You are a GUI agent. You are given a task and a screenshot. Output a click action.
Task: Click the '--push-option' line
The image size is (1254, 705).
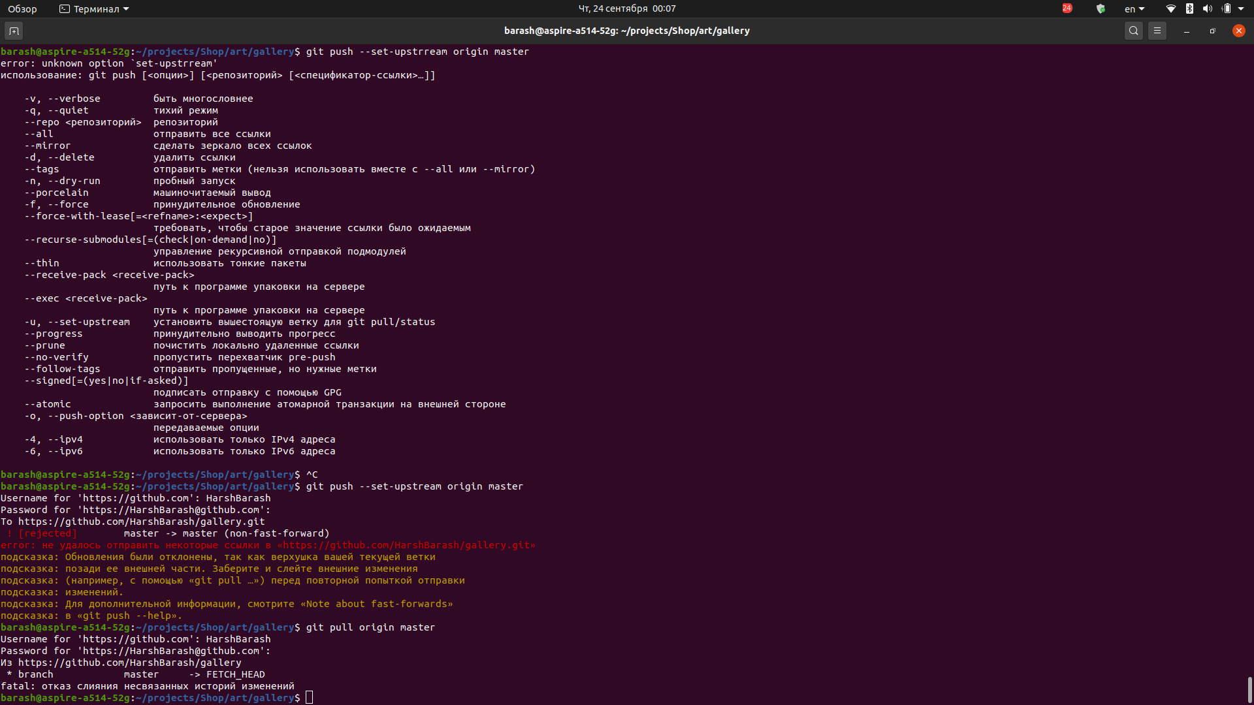(x=136, y=416)
